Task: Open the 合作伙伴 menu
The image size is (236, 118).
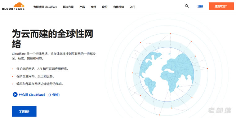Action: [x=118, y=7]
